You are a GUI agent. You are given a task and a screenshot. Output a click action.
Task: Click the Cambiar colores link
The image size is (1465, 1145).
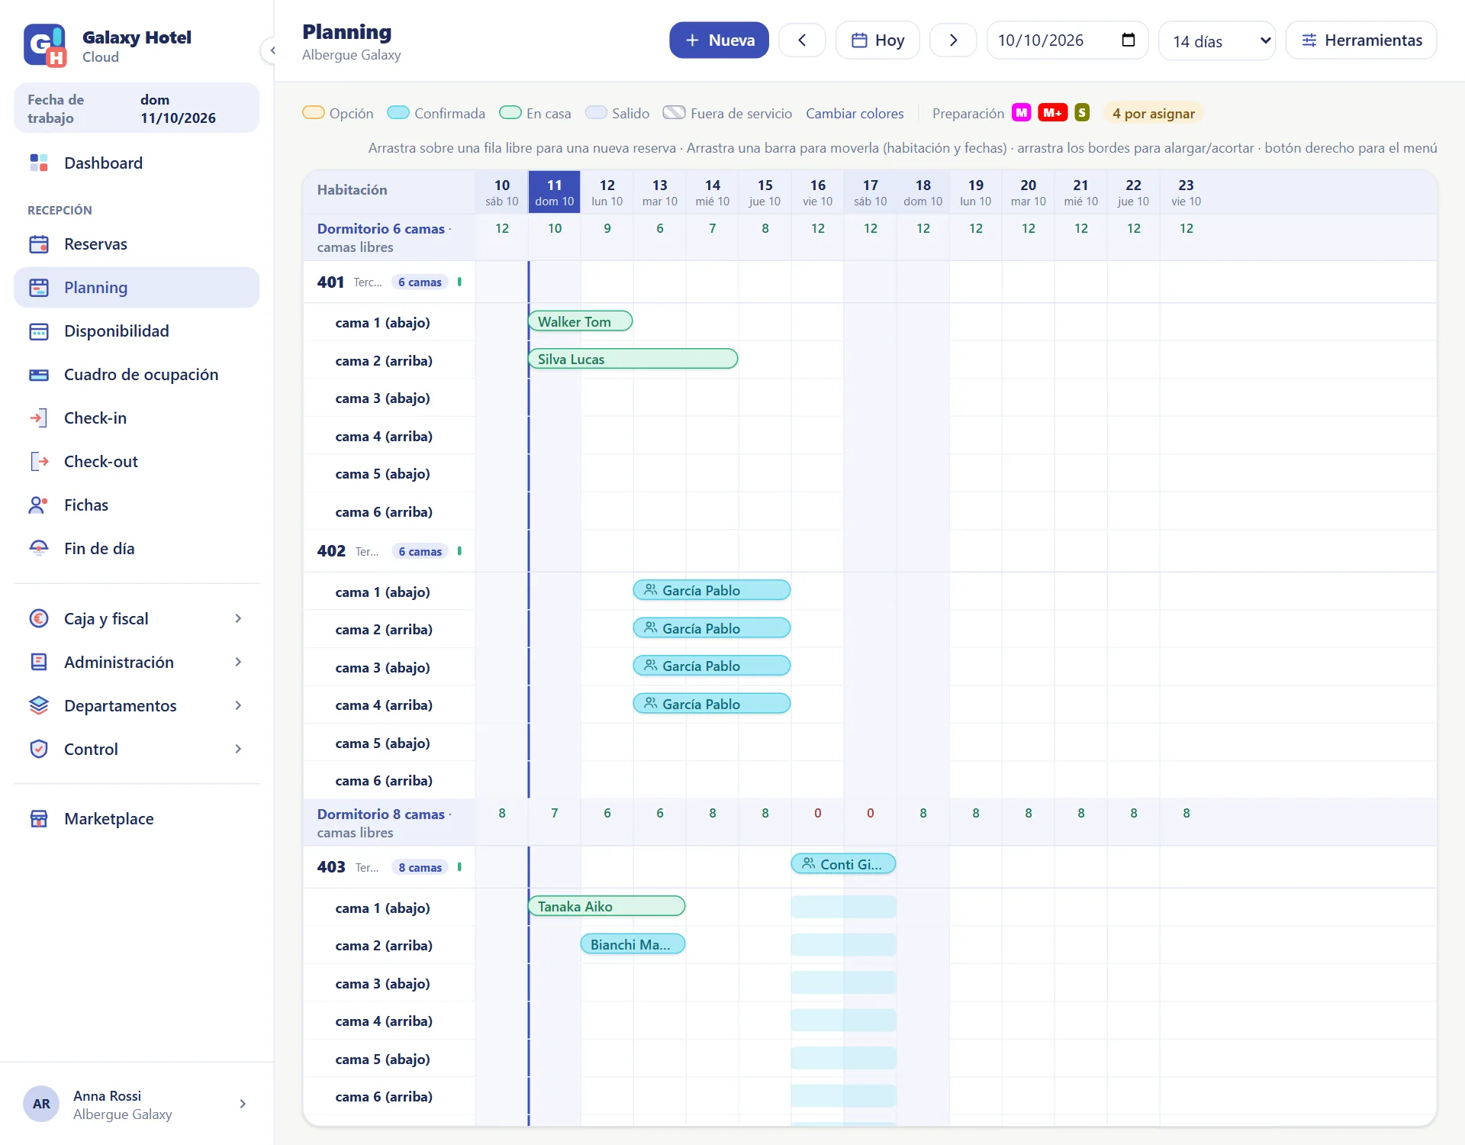click(855, 114)
